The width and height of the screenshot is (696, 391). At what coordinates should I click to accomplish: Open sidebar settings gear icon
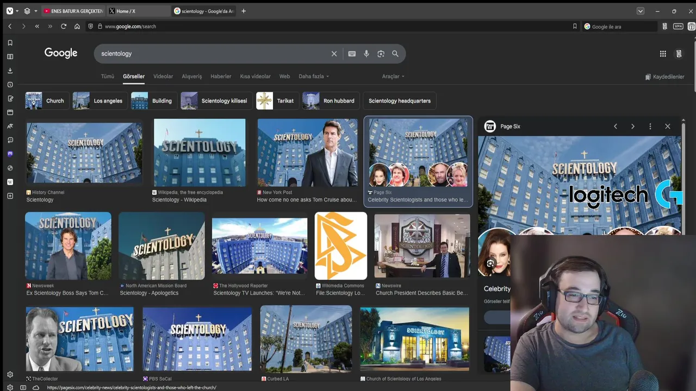(x=10, y=374)
